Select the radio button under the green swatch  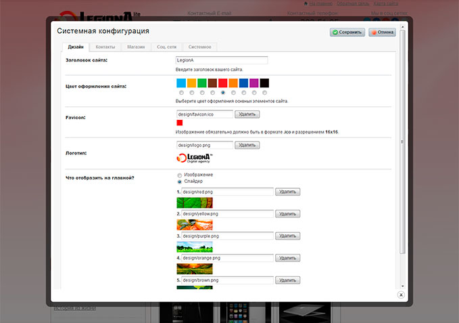click(x=202, y=93)
